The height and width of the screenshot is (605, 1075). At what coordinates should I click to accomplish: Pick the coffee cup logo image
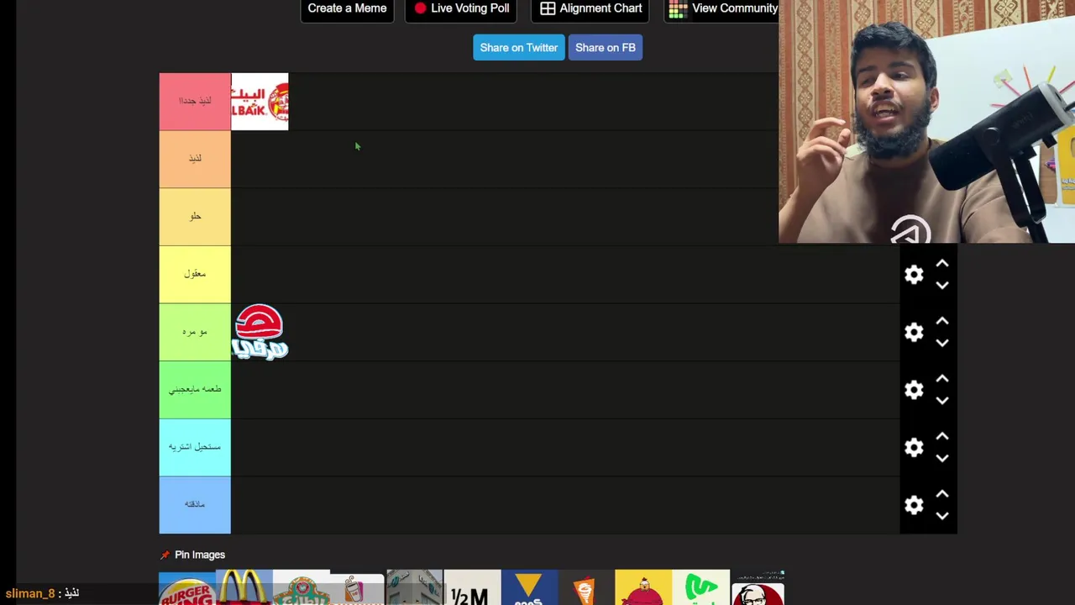click(x=358, y=588)
